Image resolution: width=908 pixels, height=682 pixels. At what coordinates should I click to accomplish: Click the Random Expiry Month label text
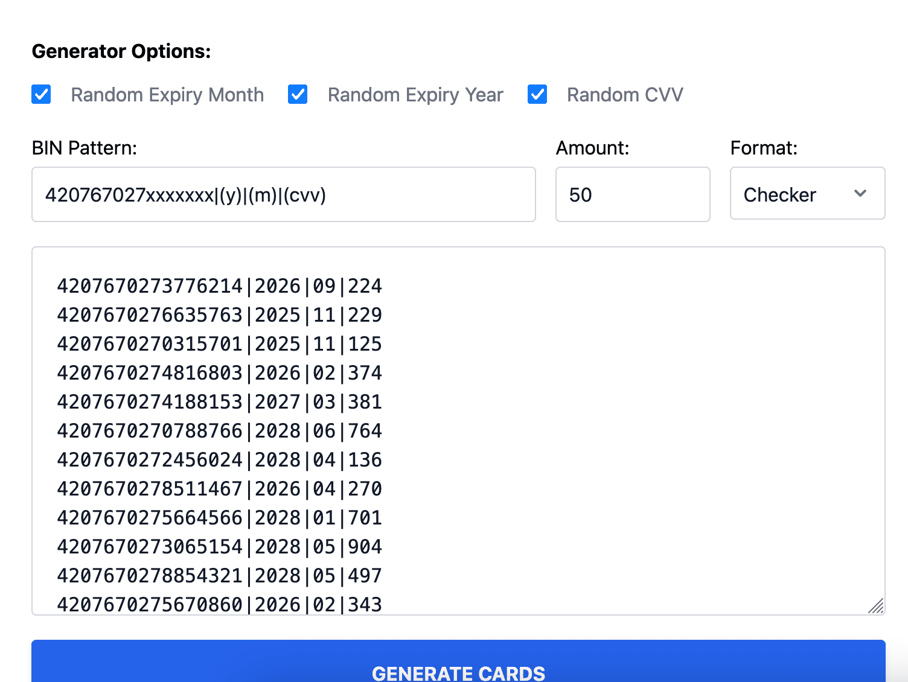tap(167, 95)
